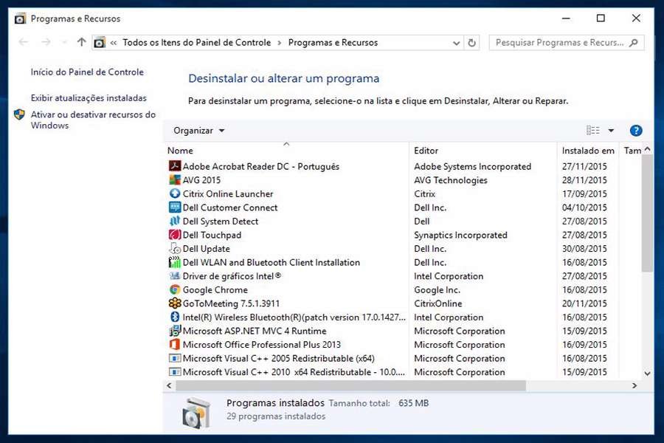
Task: Open the Organizar dropdown menu
Action: pyautogui.click(x=198, y=131)
